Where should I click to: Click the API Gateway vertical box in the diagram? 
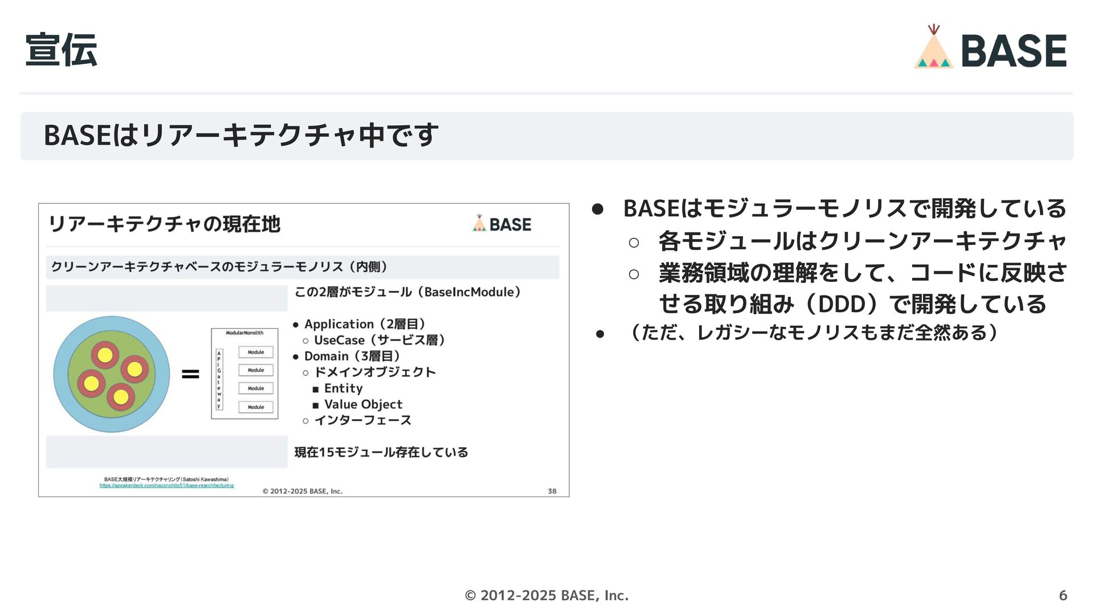tap(219, 379)
